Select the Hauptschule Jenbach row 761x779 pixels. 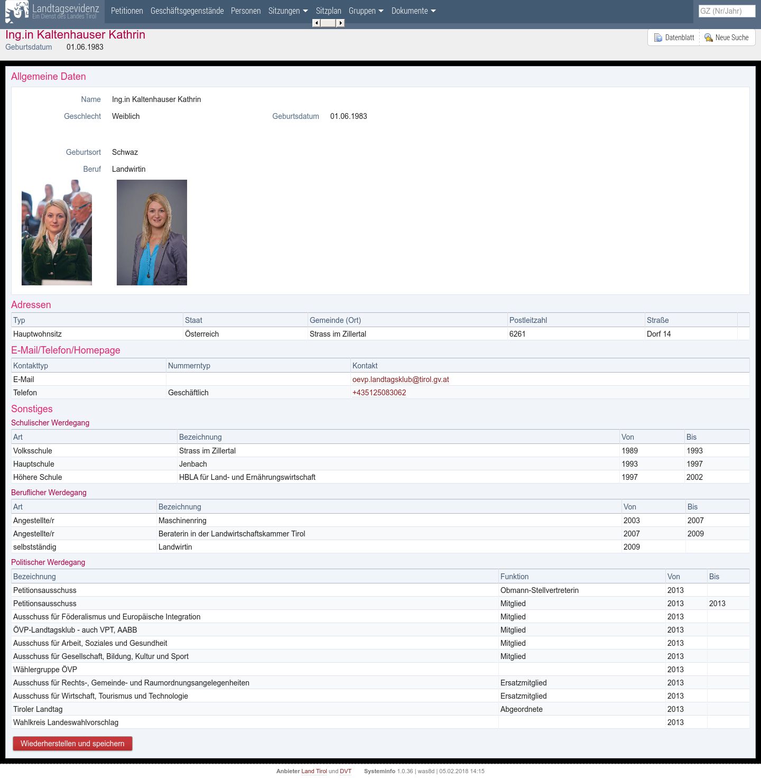(380, 464)
